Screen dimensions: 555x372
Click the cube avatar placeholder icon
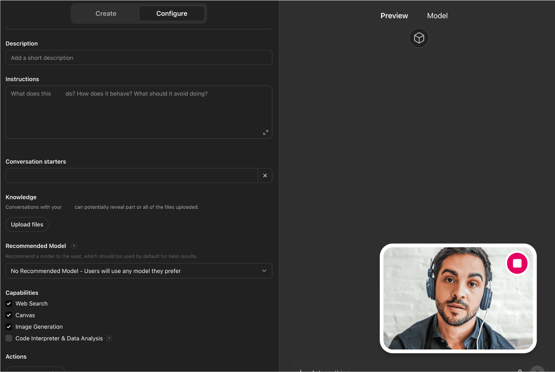pos(419,38)
